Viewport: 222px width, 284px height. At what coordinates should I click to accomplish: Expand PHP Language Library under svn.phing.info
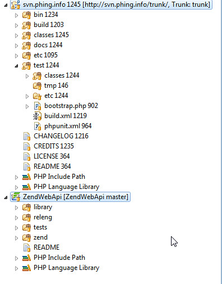click(x=16, y=187)
